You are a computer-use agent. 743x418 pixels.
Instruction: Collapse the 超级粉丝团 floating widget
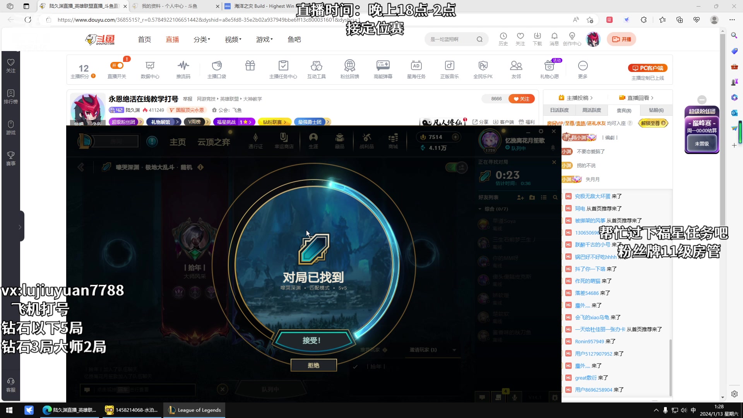[x=702, y=99]
